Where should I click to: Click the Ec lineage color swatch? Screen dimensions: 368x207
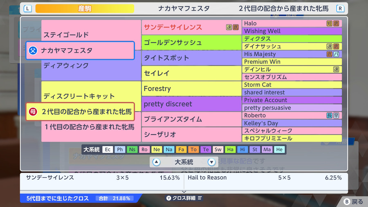(108, 149)
